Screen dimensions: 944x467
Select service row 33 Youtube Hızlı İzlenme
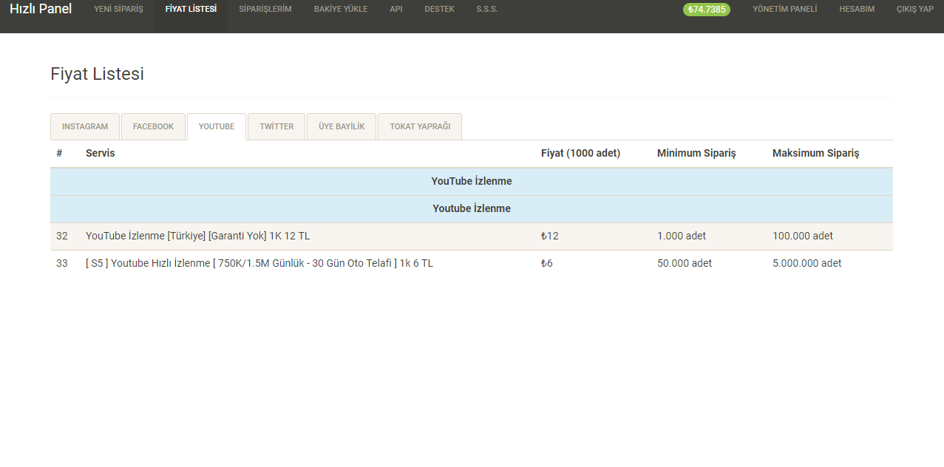tap(259, 264)
